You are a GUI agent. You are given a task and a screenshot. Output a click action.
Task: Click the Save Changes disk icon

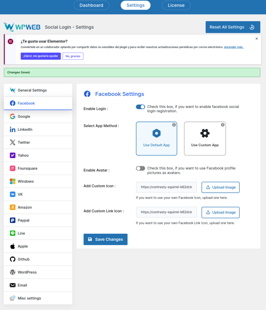pyautogui.click(x=90, y=239)
